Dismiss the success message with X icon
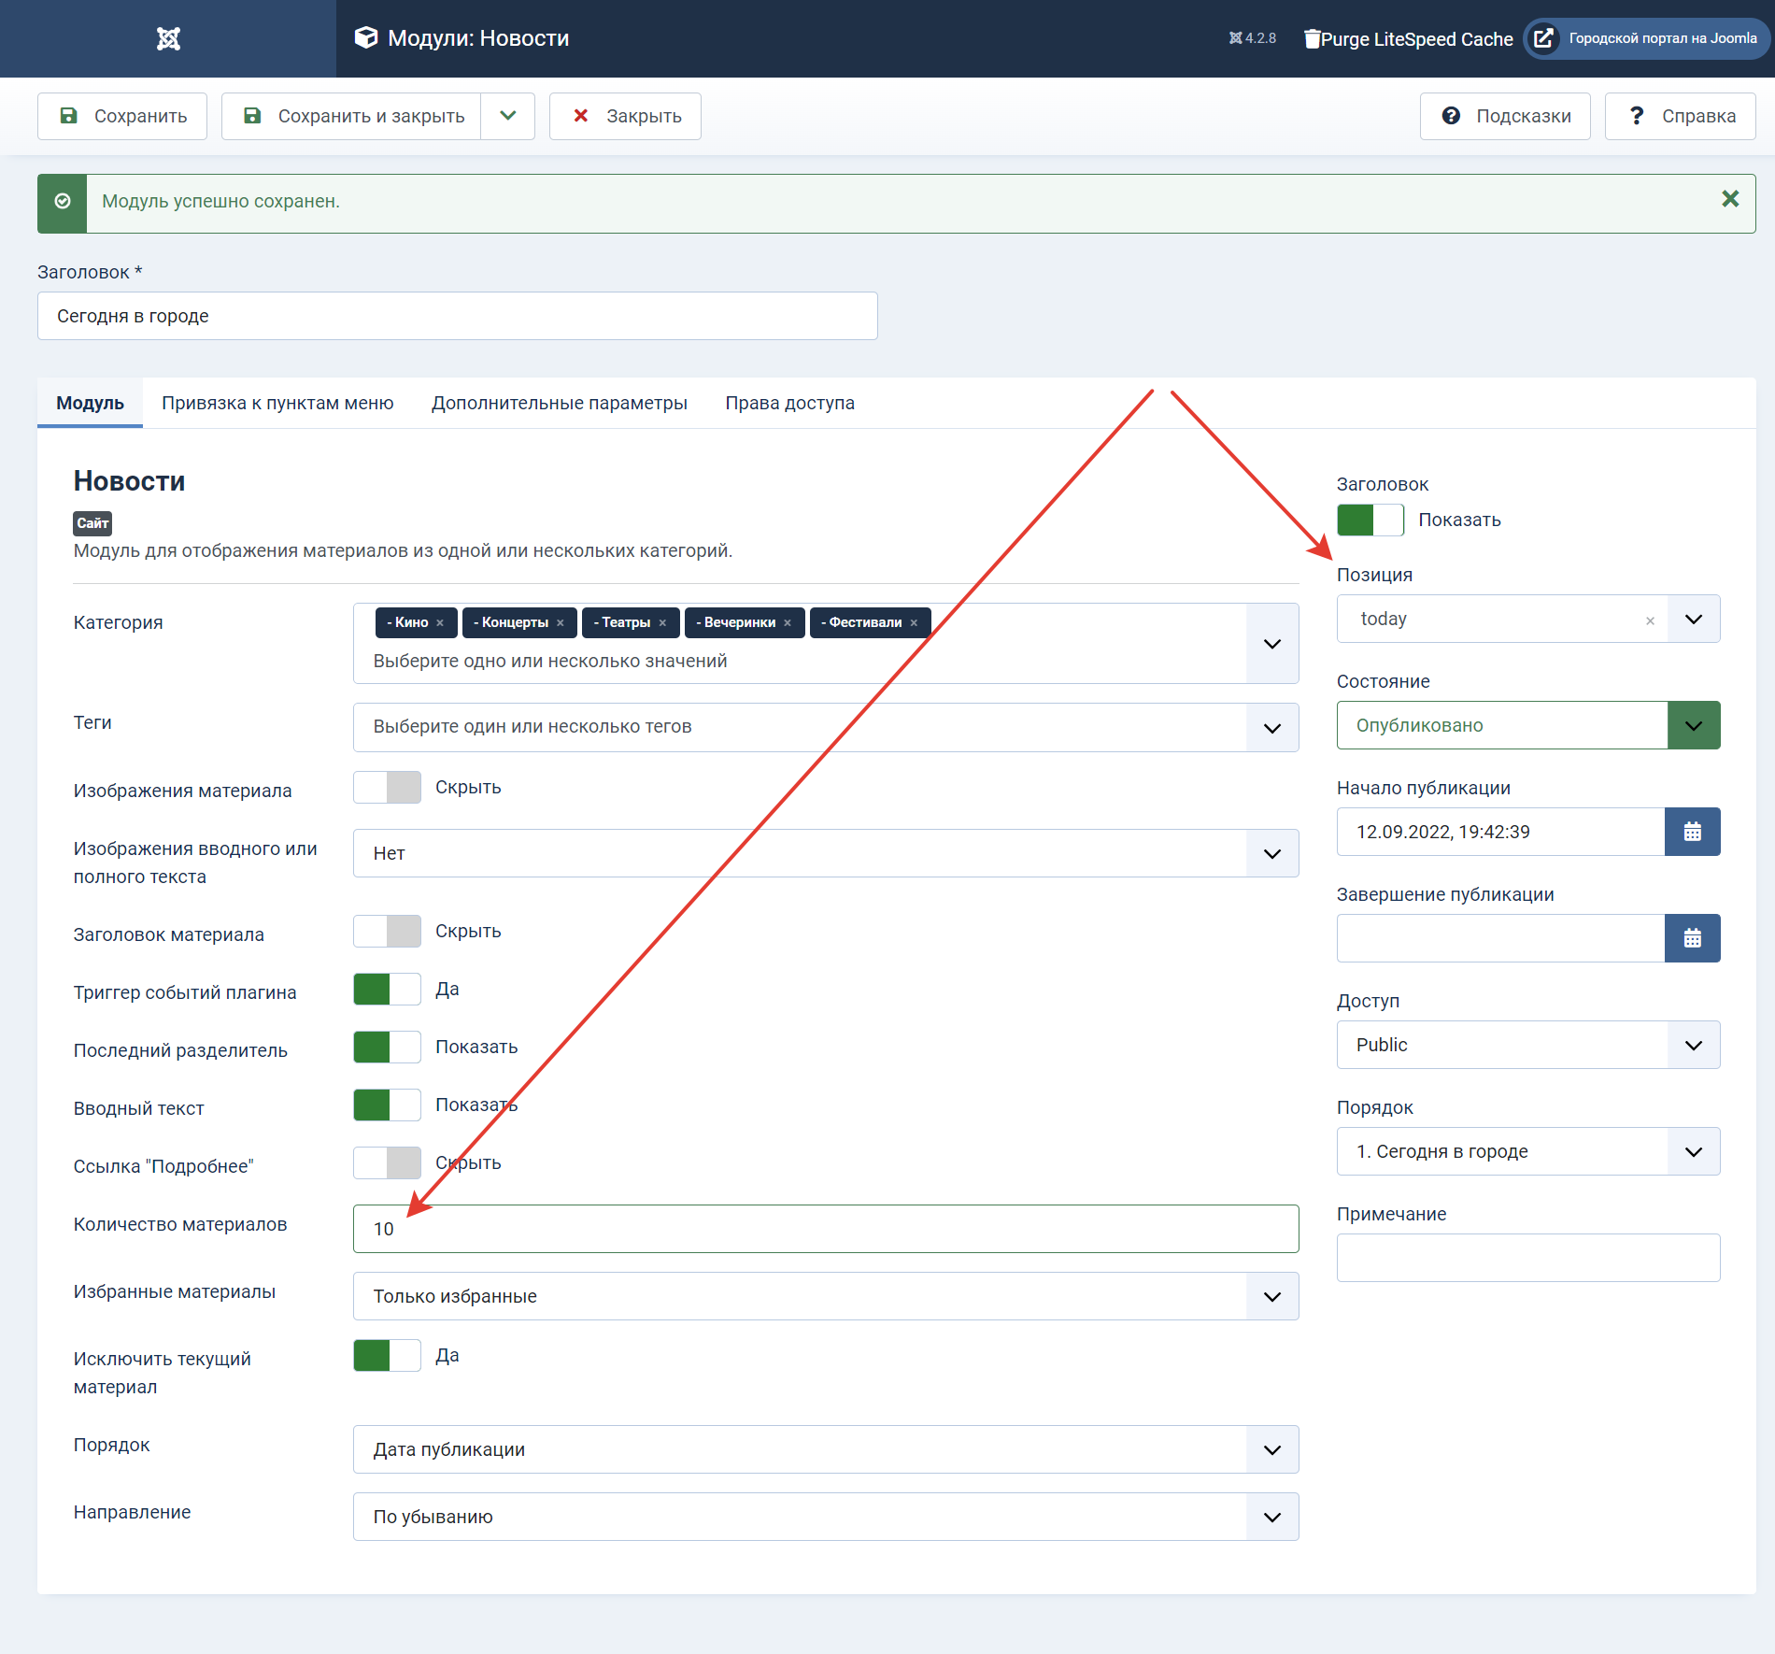This screenshot has width=1775, height=1654. [x=1730, y=199]
